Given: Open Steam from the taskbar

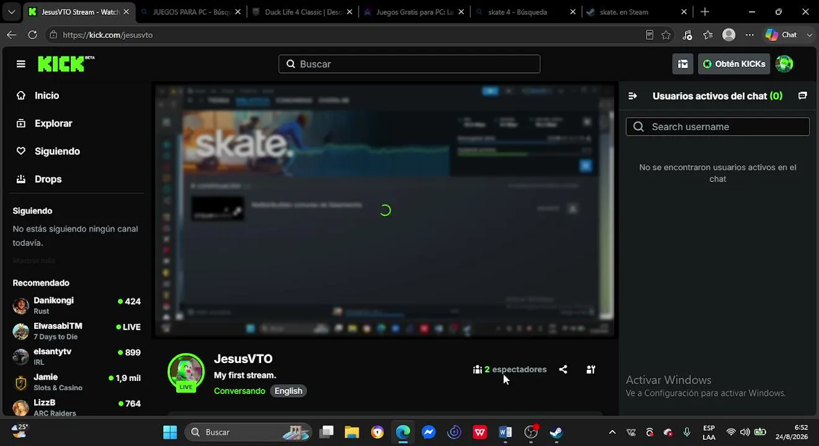Looking at the screenshot, I should 556,432.
